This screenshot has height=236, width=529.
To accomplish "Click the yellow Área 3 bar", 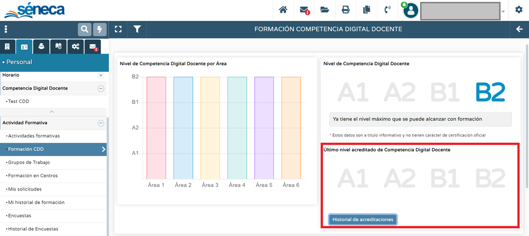I will point(210,128).
